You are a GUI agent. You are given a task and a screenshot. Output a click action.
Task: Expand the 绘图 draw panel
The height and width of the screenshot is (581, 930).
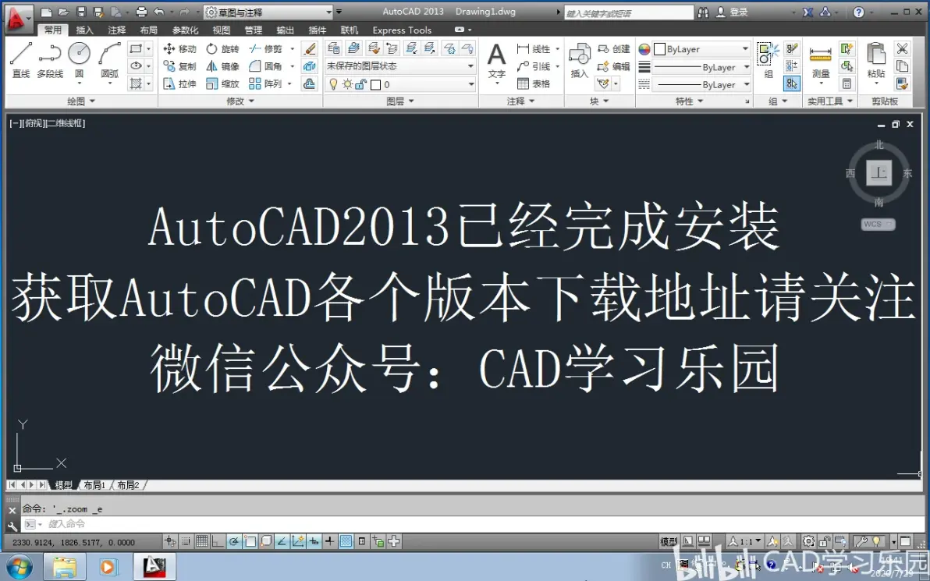(80, 101)
